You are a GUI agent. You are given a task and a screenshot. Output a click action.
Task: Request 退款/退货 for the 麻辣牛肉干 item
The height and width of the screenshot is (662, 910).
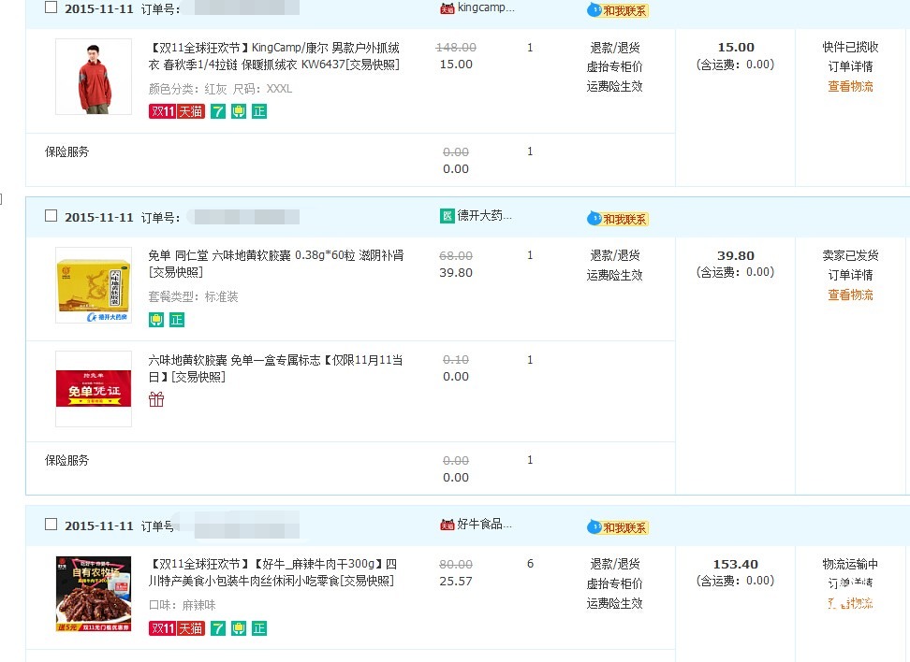click(x=614, y=564)
